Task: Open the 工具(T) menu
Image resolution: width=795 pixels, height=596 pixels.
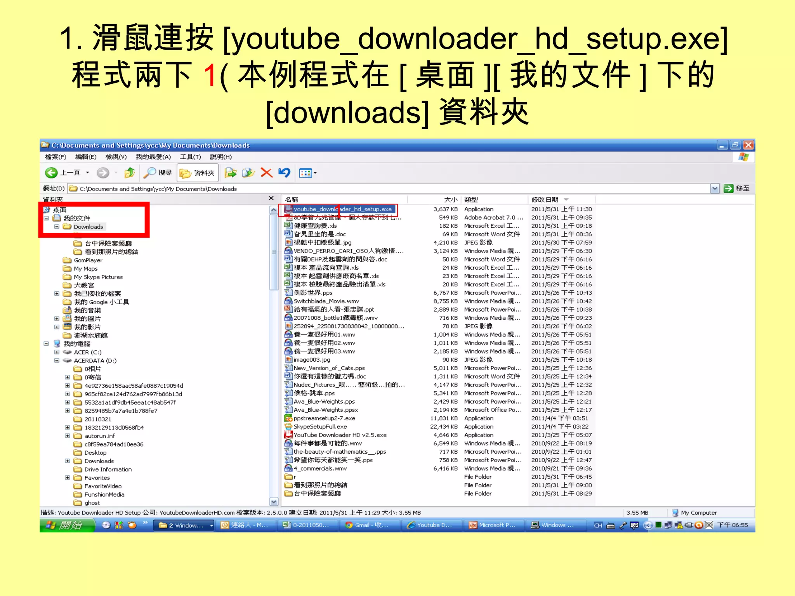Action: coord(190,157)
